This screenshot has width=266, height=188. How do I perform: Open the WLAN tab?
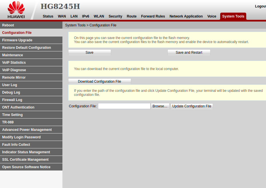coord(99,16)
